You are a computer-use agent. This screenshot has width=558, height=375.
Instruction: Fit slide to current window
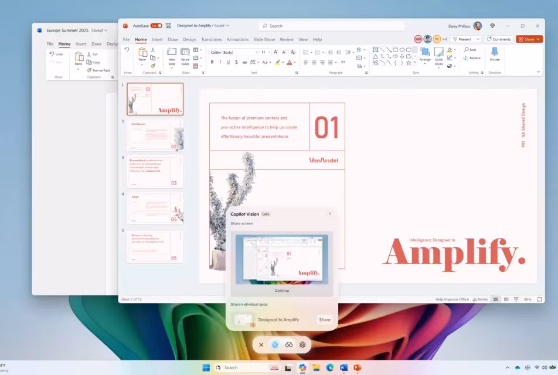pyautogui.click(x=539, y=299)
